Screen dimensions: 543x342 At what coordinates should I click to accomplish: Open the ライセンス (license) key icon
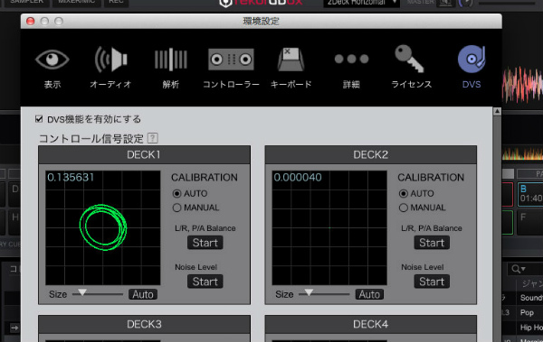pyautogui.click(x=410, y=59)
